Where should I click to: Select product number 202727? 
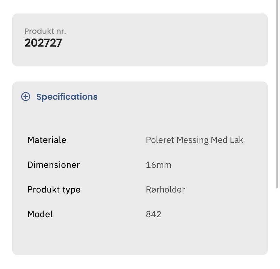click(43, 43)
